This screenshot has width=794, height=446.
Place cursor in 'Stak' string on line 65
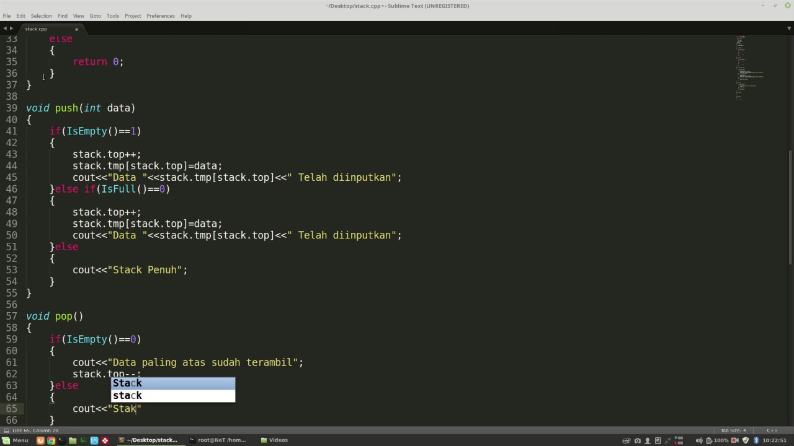pos(124,409)
